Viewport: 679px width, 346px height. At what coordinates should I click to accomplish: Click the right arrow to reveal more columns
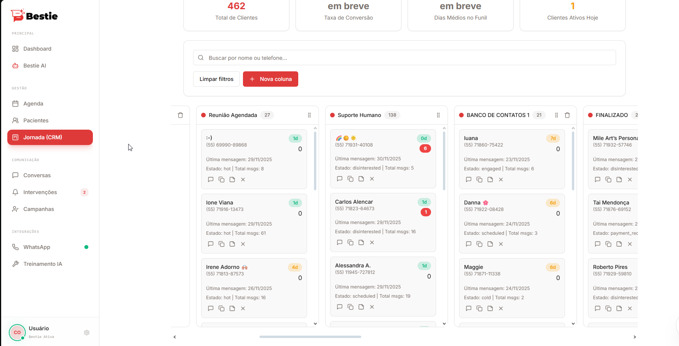pyautogui.click(x=635, y=337)
